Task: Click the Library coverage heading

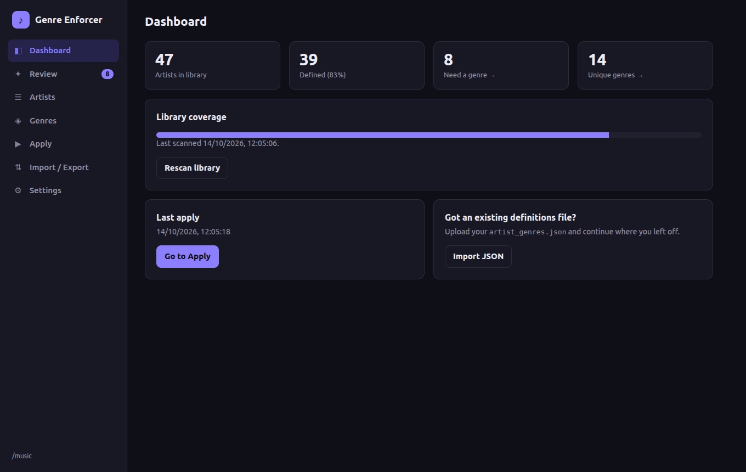Action: pyautogui.click(x=191, y=117)
